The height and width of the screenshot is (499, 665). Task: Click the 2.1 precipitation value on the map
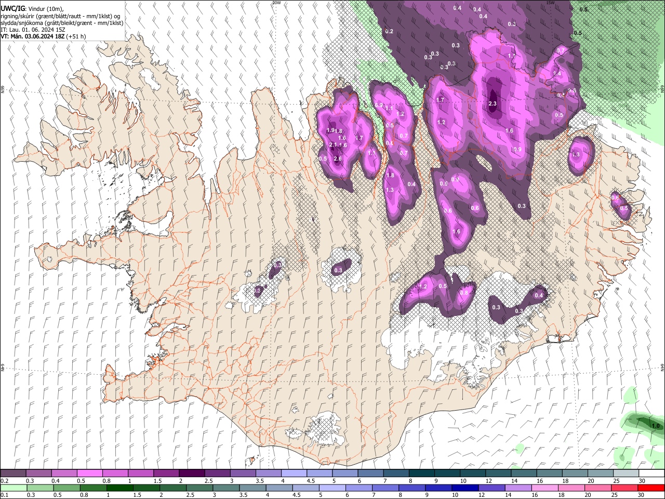point(334,145)
